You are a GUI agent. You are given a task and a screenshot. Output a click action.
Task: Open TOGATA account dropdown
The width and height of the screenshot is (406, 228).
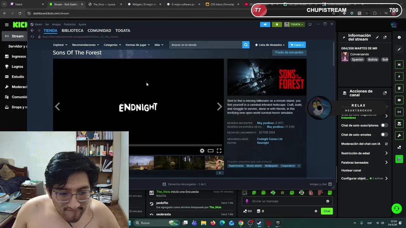(294, 24)
